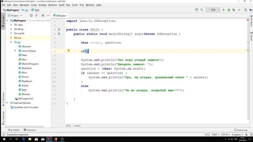This screenshot has height=142, width=253.
Task: Click inside the if() parentheses on line 8
Action: tap(87, 51)
